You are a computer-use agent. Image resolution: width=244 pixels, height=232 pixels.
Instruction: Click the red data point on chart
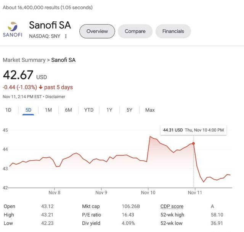click(x=194, y=144)
